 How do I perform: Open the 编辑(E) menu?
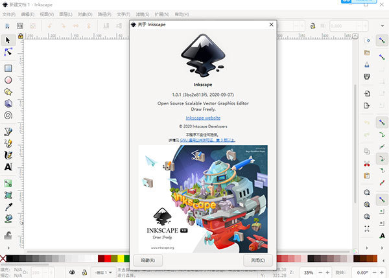click(27, 14)
